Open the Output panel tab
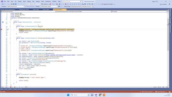The width and height of the screenshot is (172, 97). click(15, 89)
